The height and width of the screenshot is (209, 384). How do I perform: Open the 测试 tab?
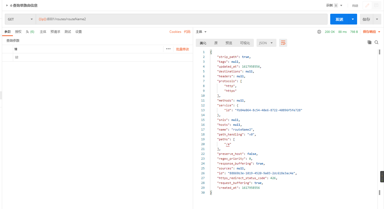point(68,32)
